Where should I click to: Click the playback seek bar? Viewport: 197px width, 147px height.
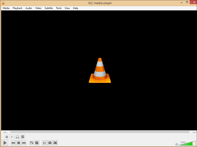[x=100, y=132]
